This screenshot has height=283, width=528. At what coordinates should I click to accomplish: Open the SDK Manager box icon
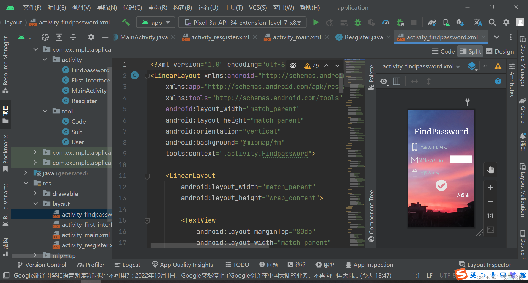click(460, 23)
